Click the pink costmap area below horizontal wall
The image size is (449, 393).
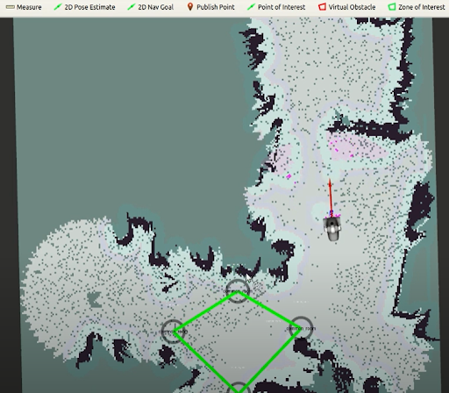pos(357,147)
